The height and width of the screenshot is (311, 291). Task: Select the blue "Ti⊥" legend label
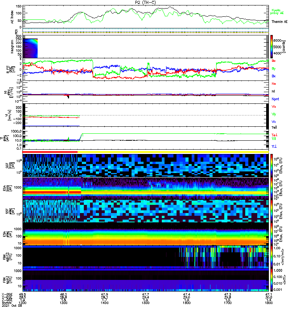point(274,147)
